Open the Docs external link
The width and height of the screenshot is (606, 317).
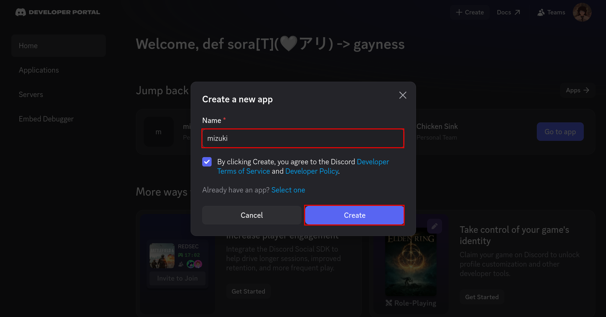pos(508,12)
